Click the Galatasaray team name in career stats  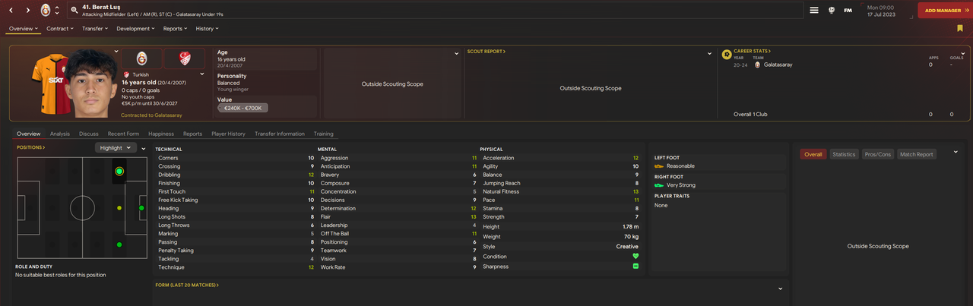(777, 65)
